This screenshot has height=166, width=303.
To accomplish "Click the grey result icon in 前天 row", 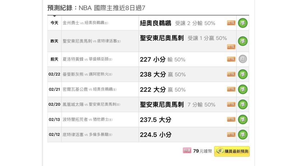I will click(243, 59).
